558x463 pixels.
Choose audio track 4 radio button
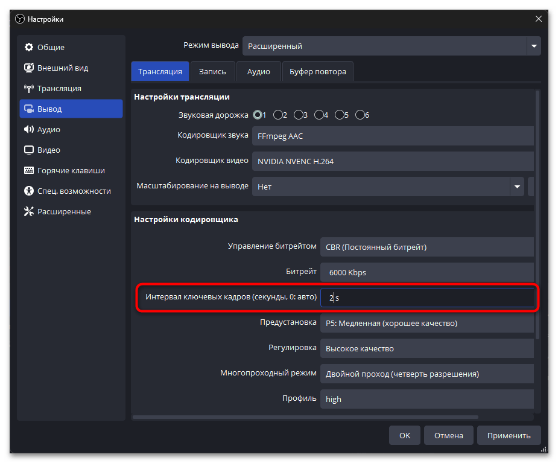319,115
